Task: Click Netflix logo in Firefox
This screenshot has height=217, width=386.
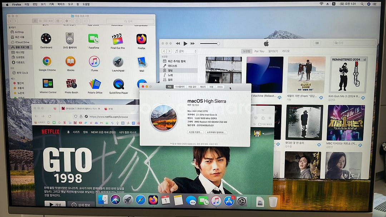Action: click(50, 132)
